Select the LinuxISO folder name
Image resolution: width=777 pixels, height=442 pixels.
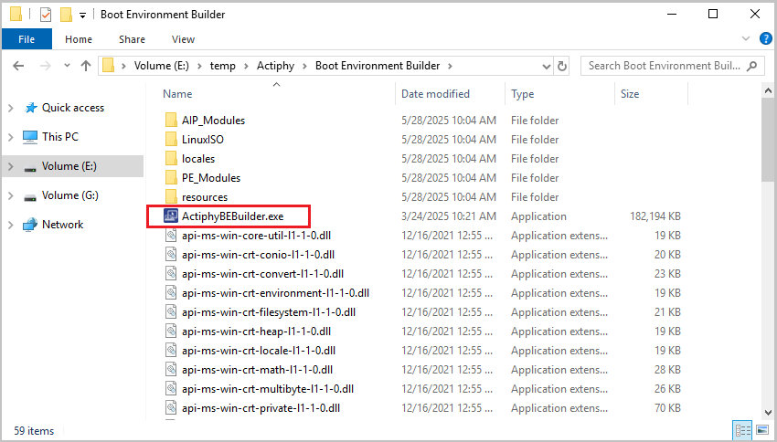[203, 140]
